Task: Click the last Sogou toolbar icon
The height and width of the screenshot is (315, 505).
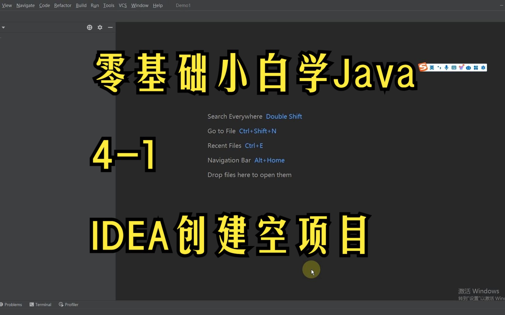Action: [x=483, y=68]
